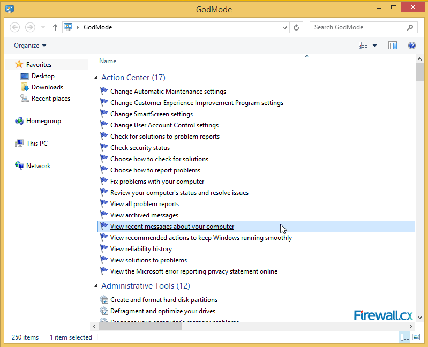
Task: Toggle the preview pane icon
Action: (393, 46)
